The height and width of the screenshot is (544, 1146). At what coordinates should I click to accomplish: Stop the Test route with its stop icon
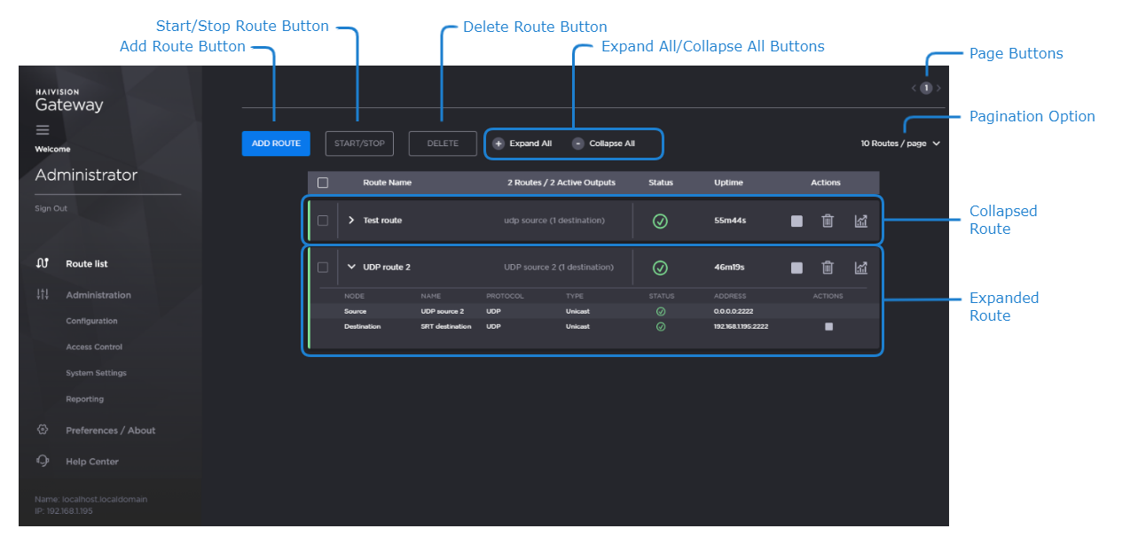click(797, 221)
